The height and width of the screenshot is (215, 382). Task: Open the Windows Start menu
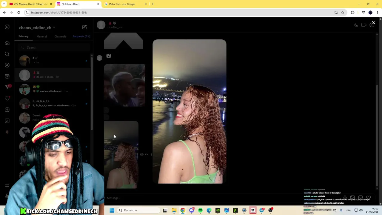coord(112,210)
